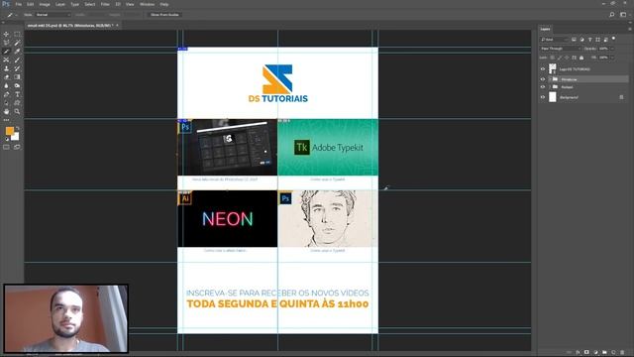This screenshot has height=357, width=634.
Task: Create a new layer
Action: tap(613, 352)
